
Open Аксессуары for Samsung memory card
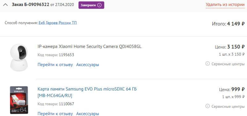pyautogui.click(x=88, y=114)
